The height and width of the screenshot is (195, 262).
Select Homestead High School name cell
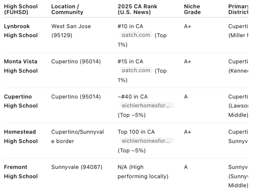21,136
